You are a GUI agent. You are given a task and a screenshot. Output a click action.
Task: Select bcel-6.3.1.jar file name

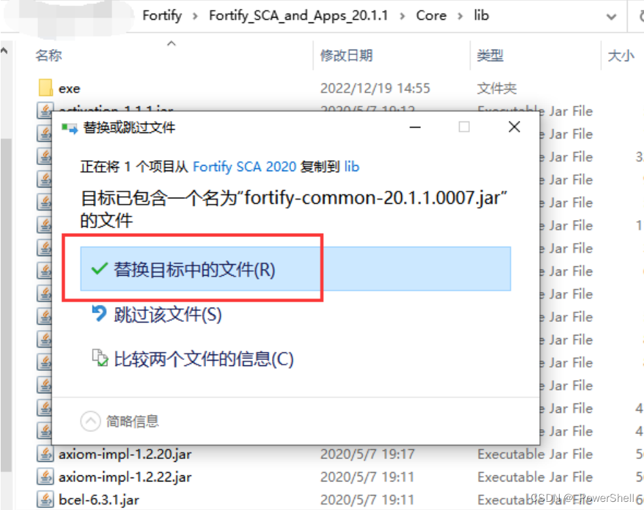pyautogui.click(x=99, y=500)
